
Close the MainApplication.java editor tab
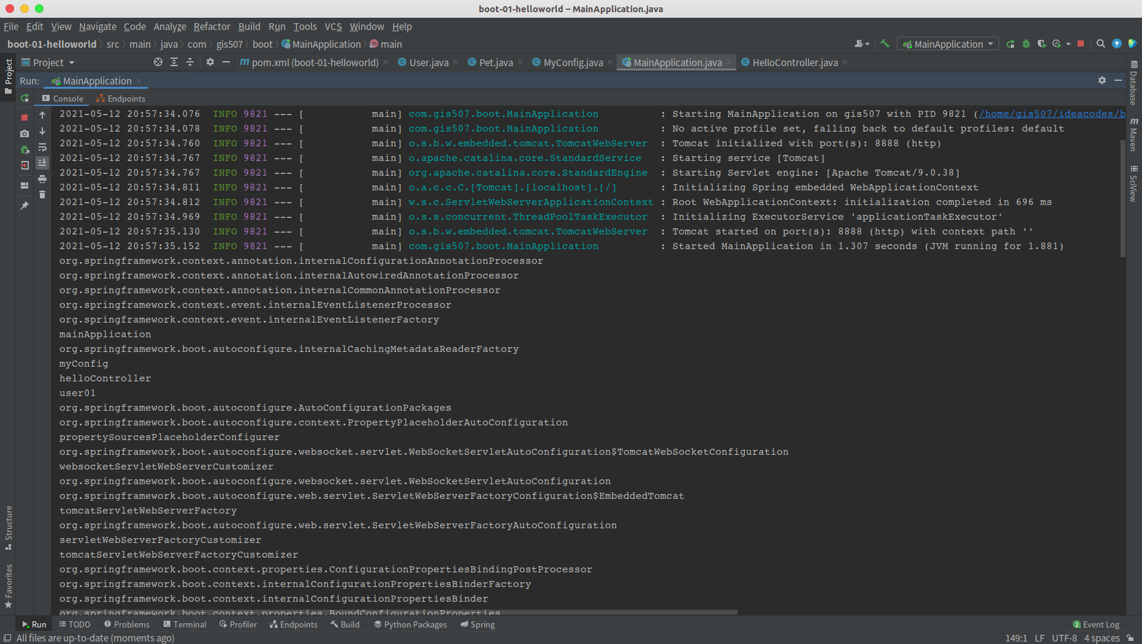coord(729,62)
